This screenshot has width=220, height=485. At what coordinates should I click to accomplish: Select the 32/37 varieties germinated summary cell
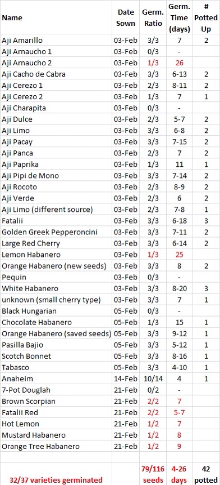tap(56, 474)
